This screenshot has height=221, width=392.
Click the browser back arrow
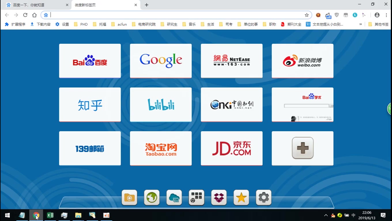tap(7, 15)
